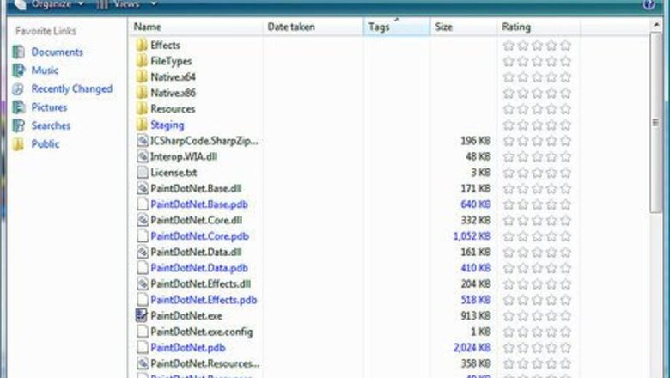Click the Pictures icon in Favorite Links

pyautogui.click(x=19, y=107)
